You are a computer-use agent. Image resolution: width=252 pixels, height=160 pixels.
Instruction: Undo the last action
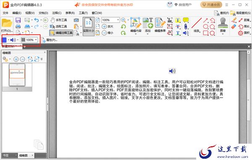pyautogui.click(x=37, y=20)
